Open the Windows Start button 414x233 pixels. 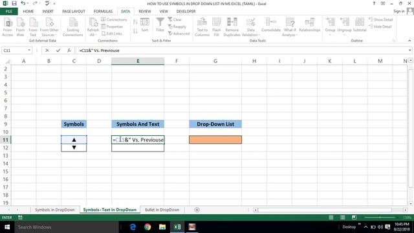click(7, 227)
